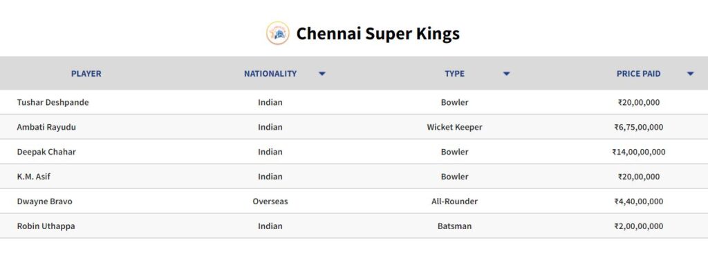Screen dimensions: 708x256
Task: Click the Chennai Super Kings team logo
Action: point(278,33)
